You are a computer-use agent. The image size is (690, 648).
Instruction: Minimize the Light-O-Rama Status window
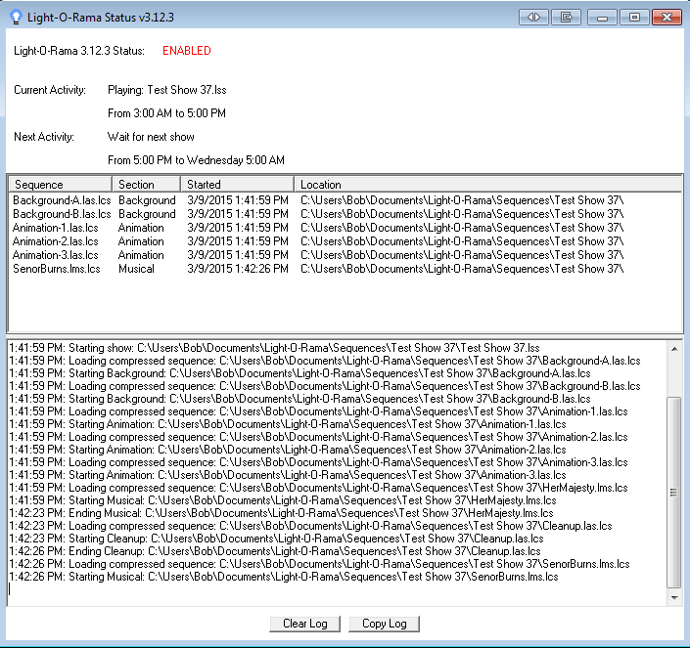point(602,18)
